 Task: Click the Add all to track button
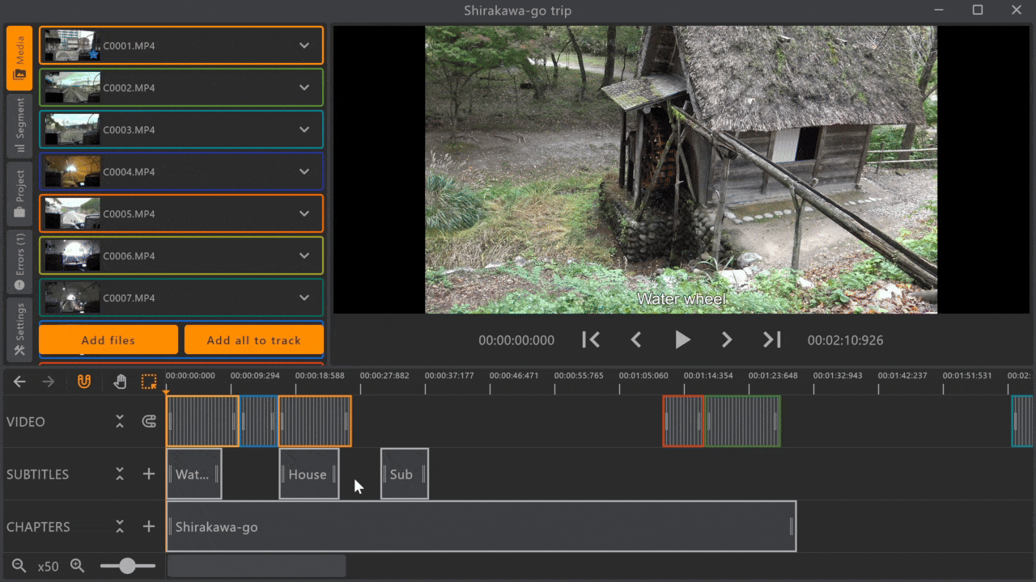[x=253, y=340]
